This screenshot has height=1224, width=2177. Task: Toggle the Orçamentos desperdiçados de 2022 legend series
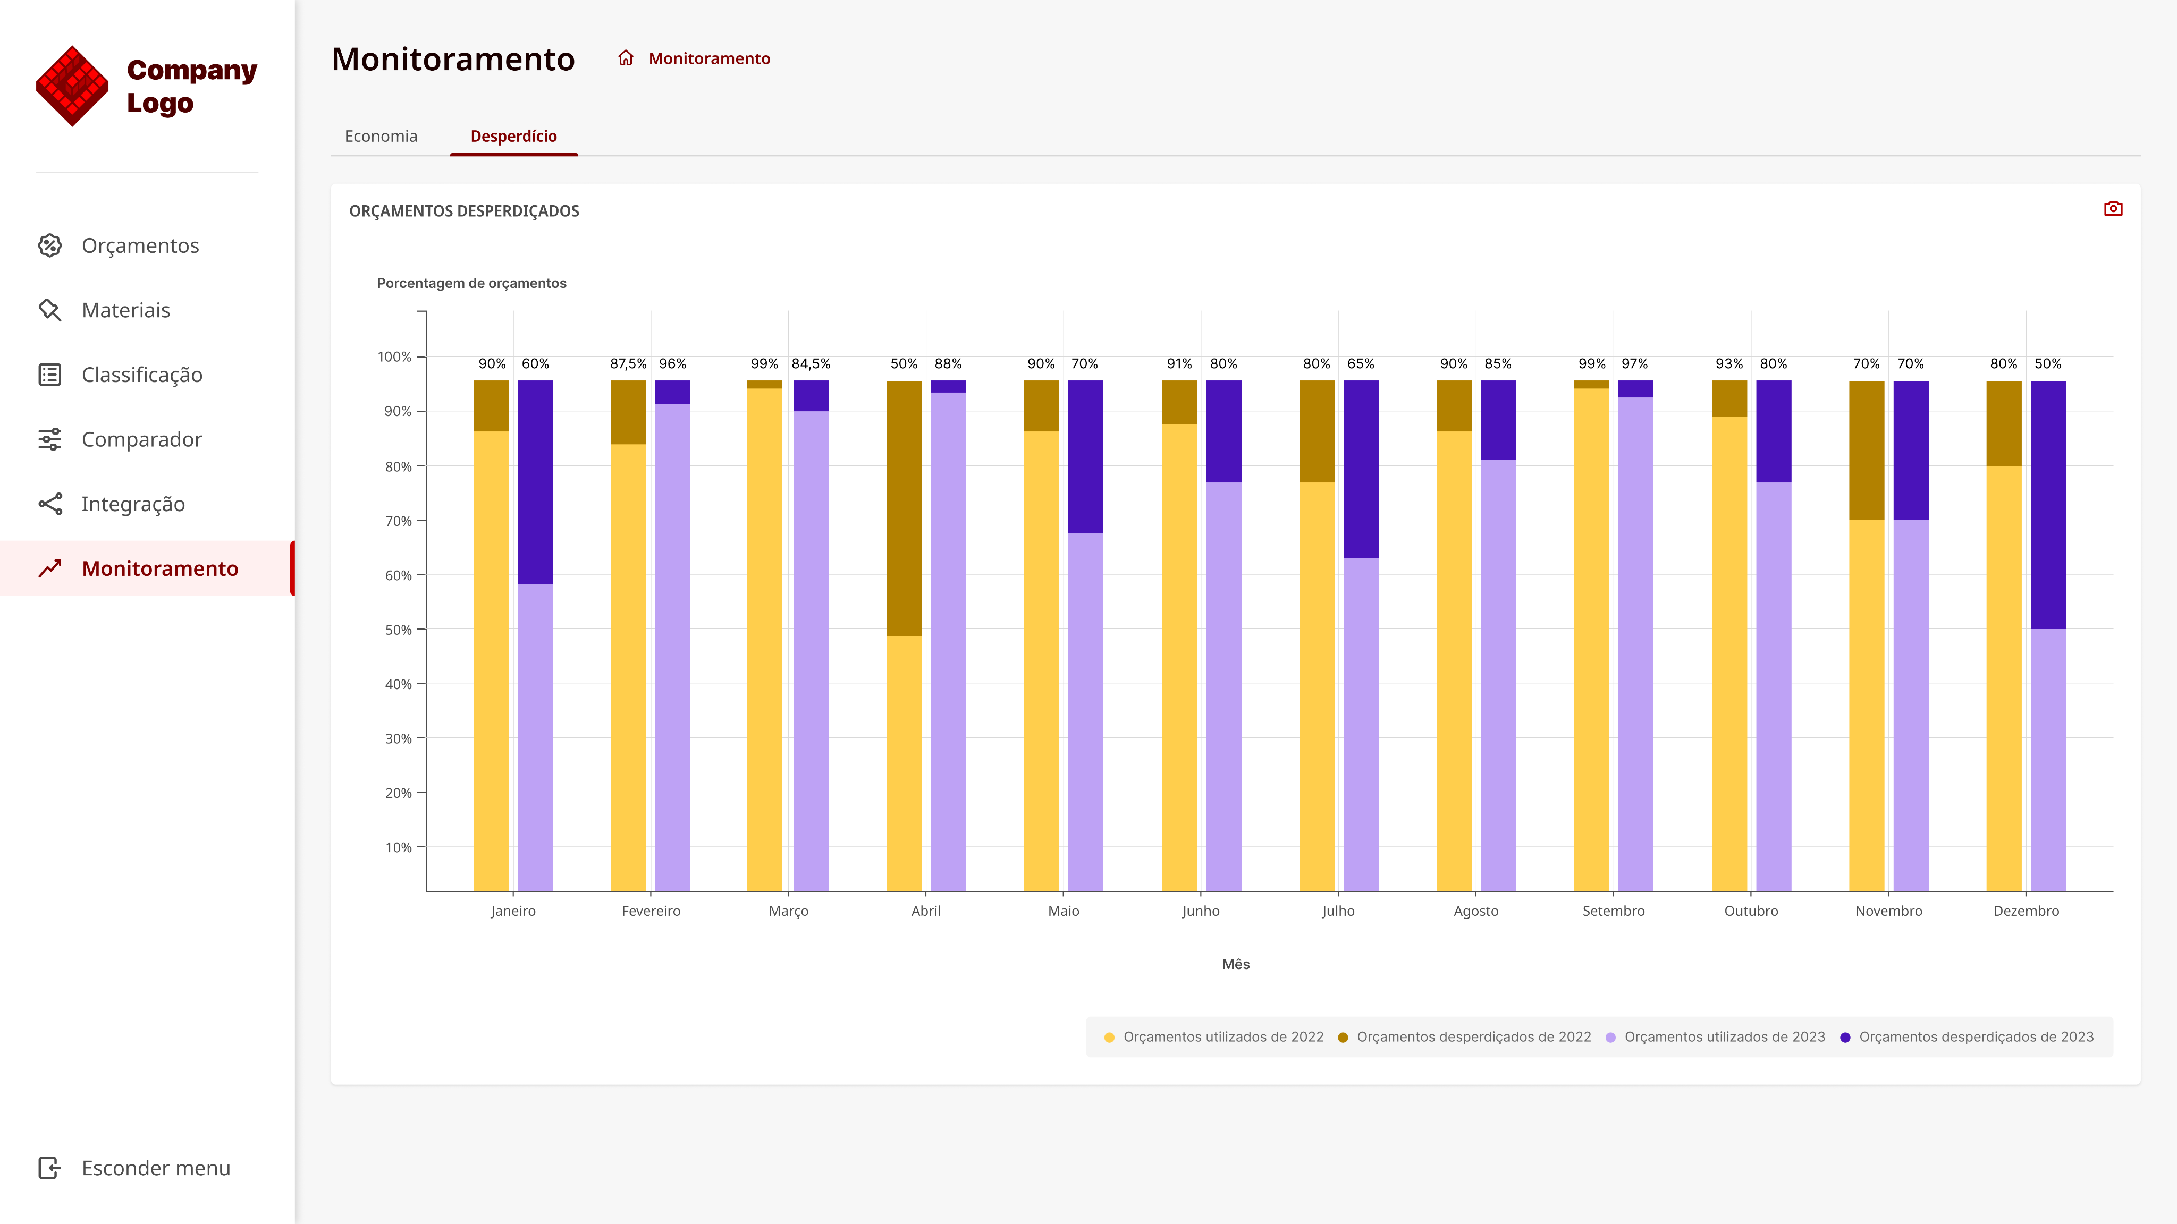[1465, 1036]
